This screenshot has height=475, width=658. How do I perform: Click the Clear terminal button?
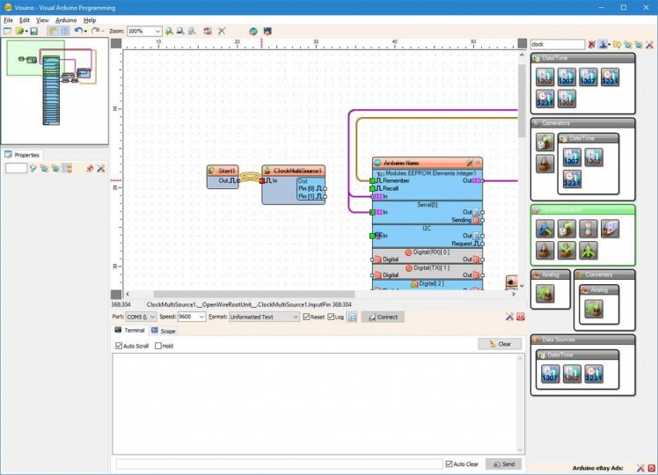click(499, 344)
